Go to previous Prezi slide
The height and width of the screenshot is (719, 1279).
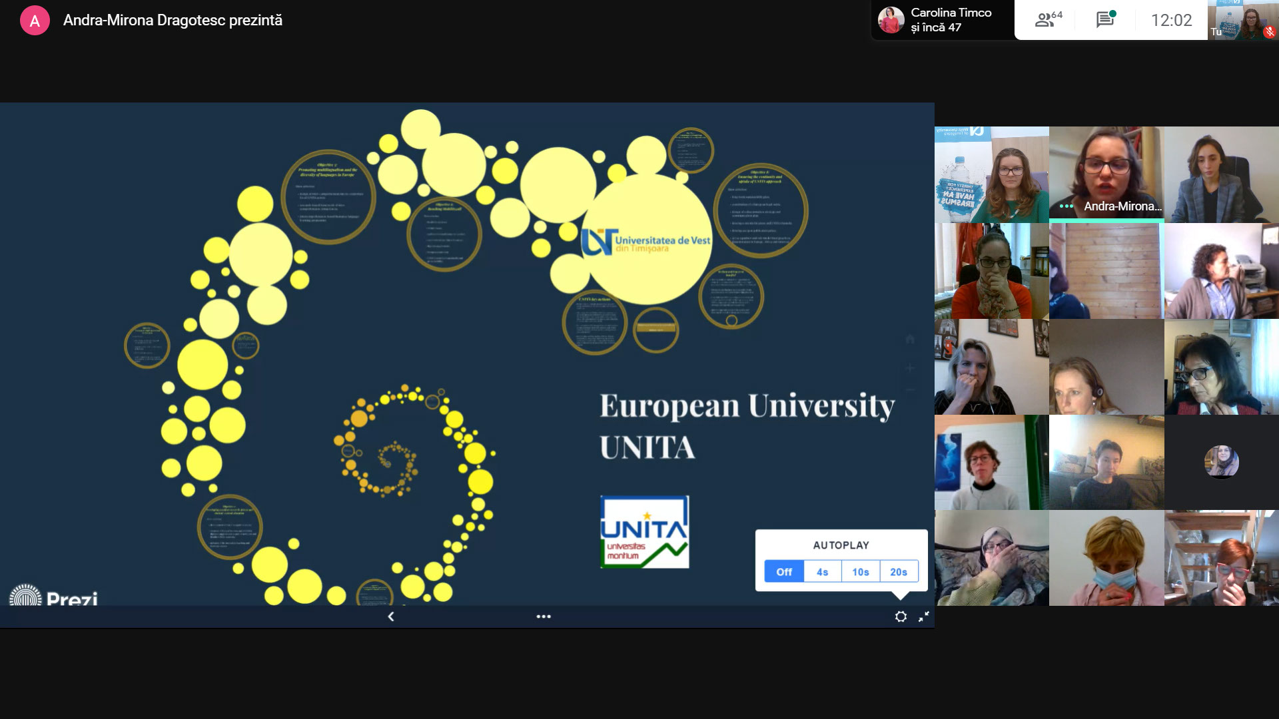[391, 616]
